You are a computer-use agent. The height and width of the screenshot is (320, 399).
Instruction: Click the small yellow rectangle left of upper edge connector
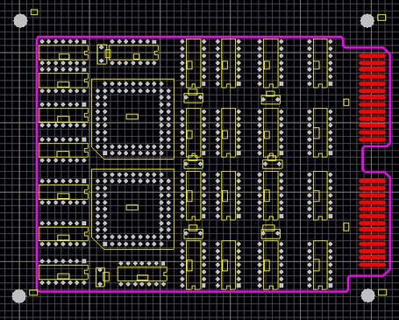[x=346, y=102]
